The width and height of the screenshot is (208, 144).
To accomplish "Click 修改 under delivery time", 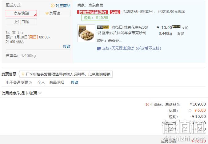I will click(x=67, y=46).
